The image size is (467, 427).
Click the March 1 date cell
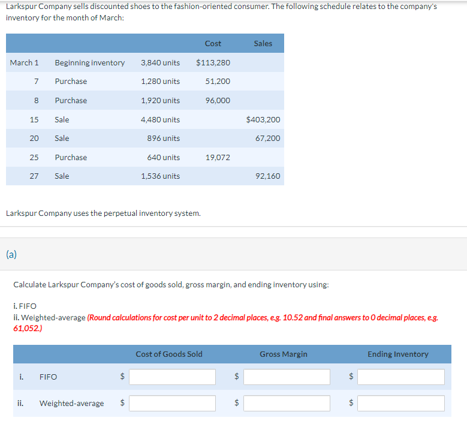tap(24, 62)
